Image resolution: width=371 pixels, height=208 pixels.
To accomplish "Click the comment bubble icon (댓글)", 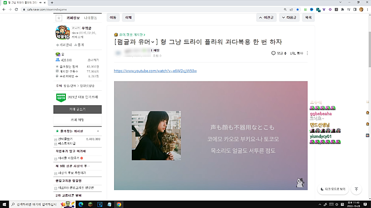I will click(274, 53).
